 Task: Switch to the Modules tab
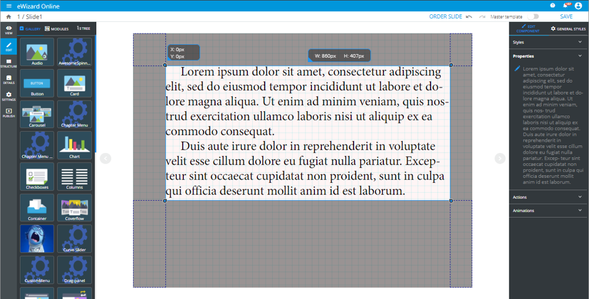57,29
